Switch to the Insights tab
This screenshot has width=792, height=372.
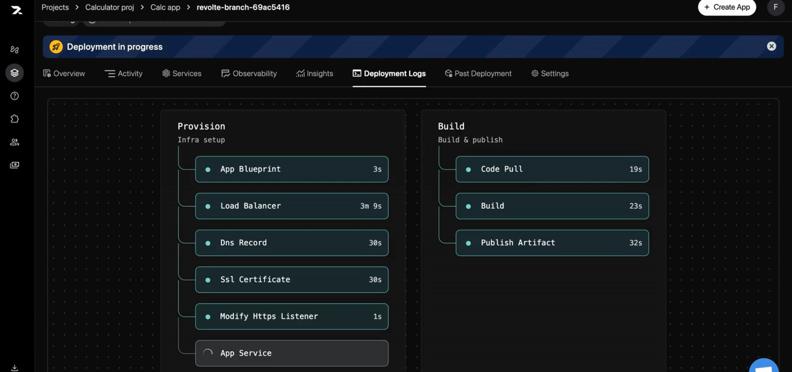click(315, 73)
